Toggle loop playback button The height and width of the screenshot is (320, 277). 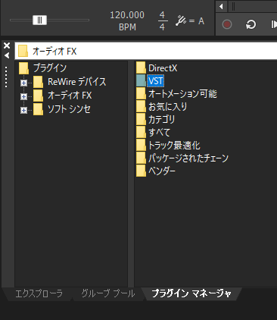pyautogui.click(x=251, y=24)
